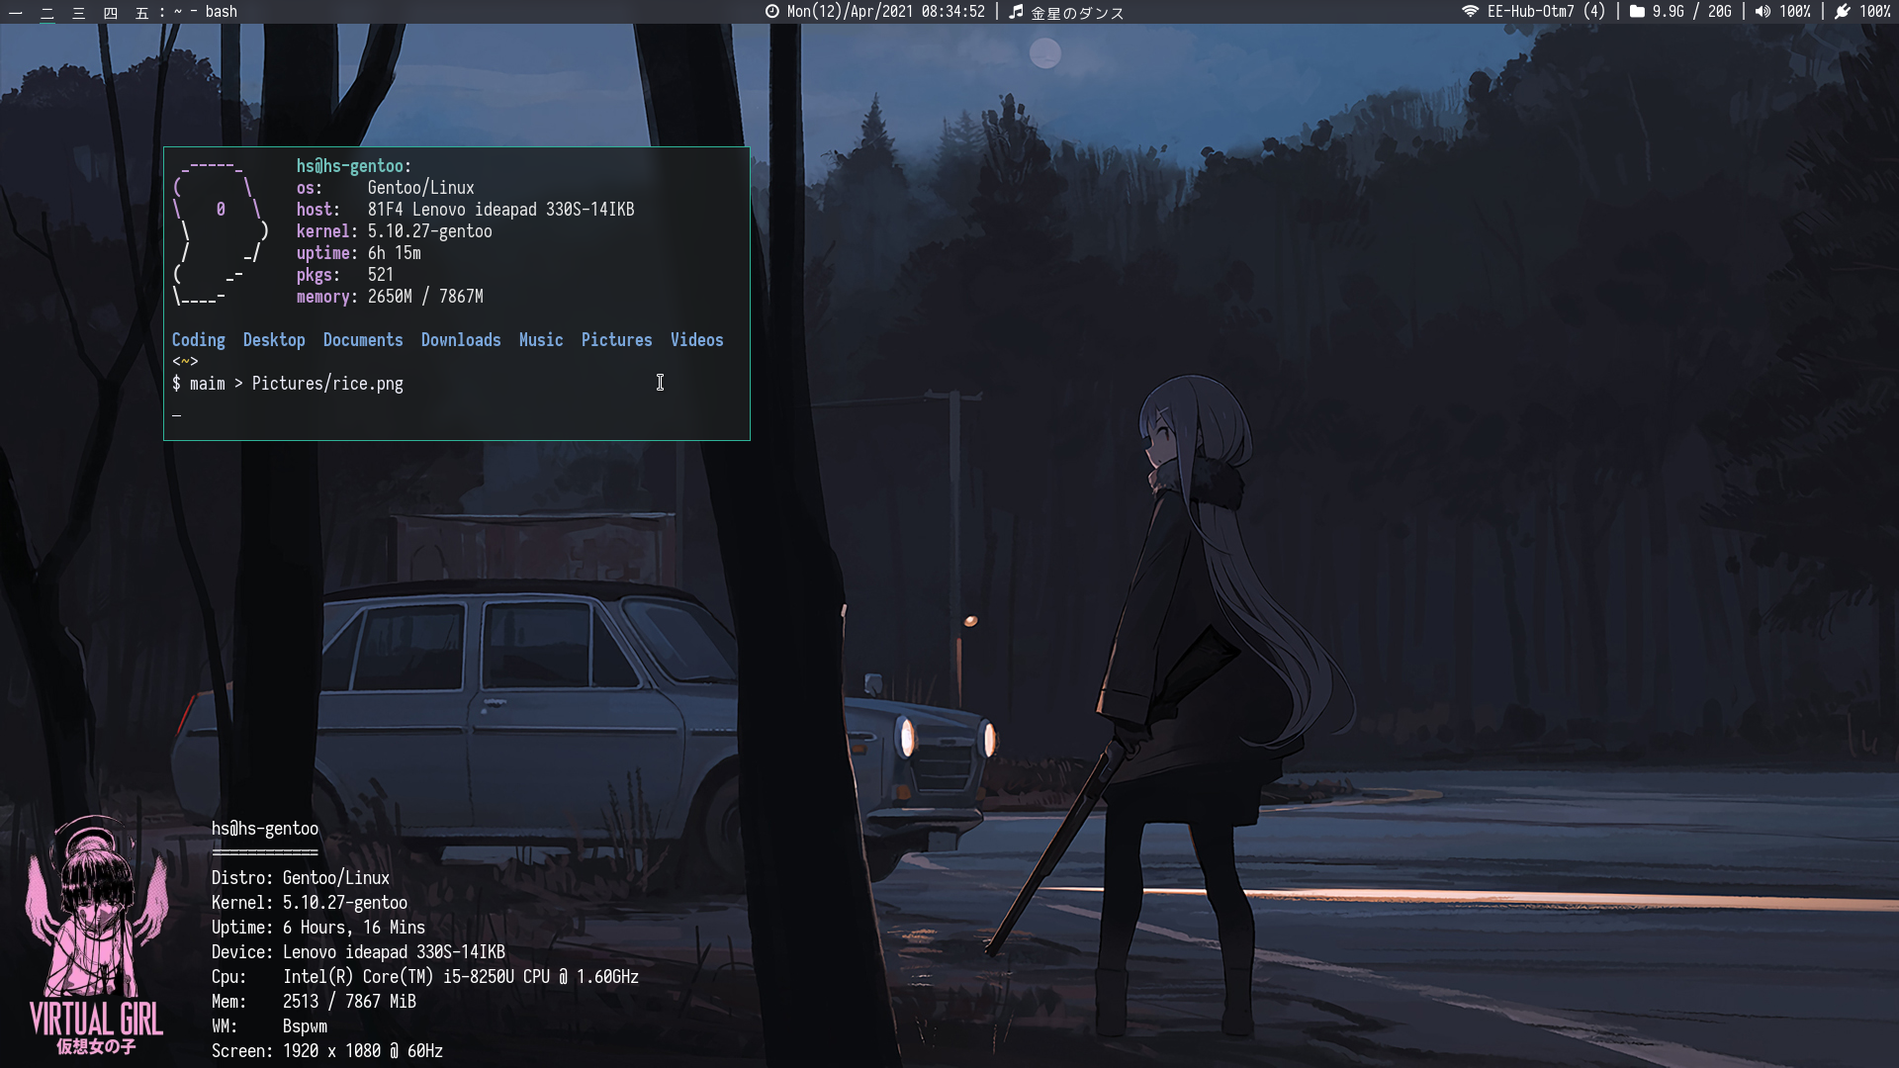Image resolution: width=1899 pixels, height=1068 pixels.
Task: Click the Downloads directory in terminal
Action: pyautogui.click(x=461, y=340)
